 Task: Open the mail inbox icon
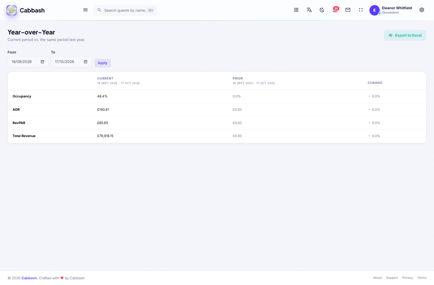tap(348, 10)
